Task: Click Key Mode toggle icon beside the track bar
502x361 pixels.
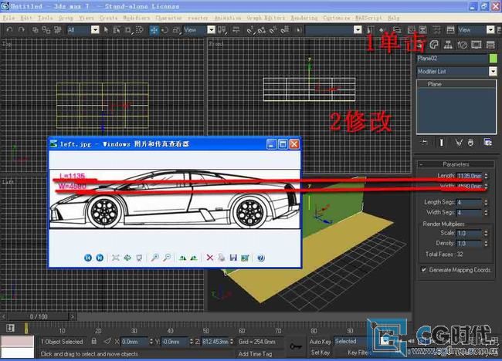Action: tap(10, 328)
